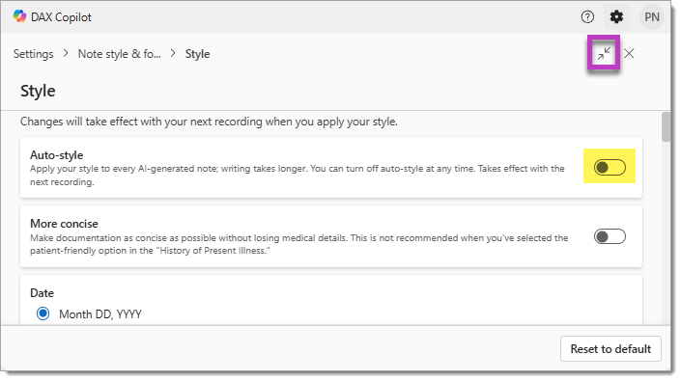Click the vertical scrollbar thumb
681x381 pixels.
(666, 126)
